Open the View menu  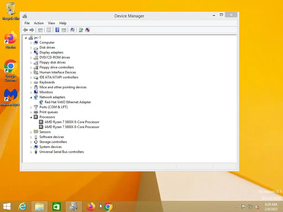pyautogui.click(x=51, y=23)
